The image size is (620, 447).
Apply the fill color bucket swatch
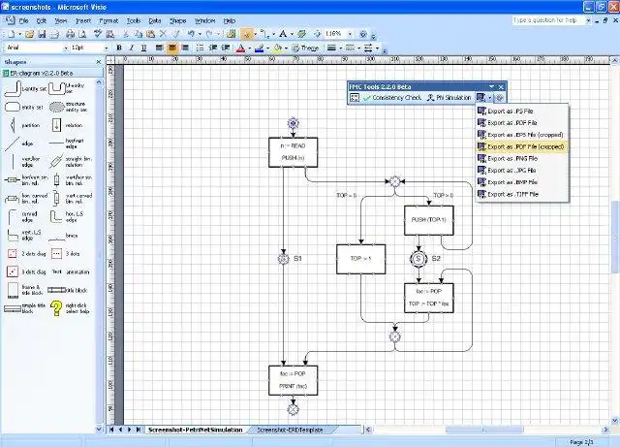pyautogui.click(x=277, y=48)
